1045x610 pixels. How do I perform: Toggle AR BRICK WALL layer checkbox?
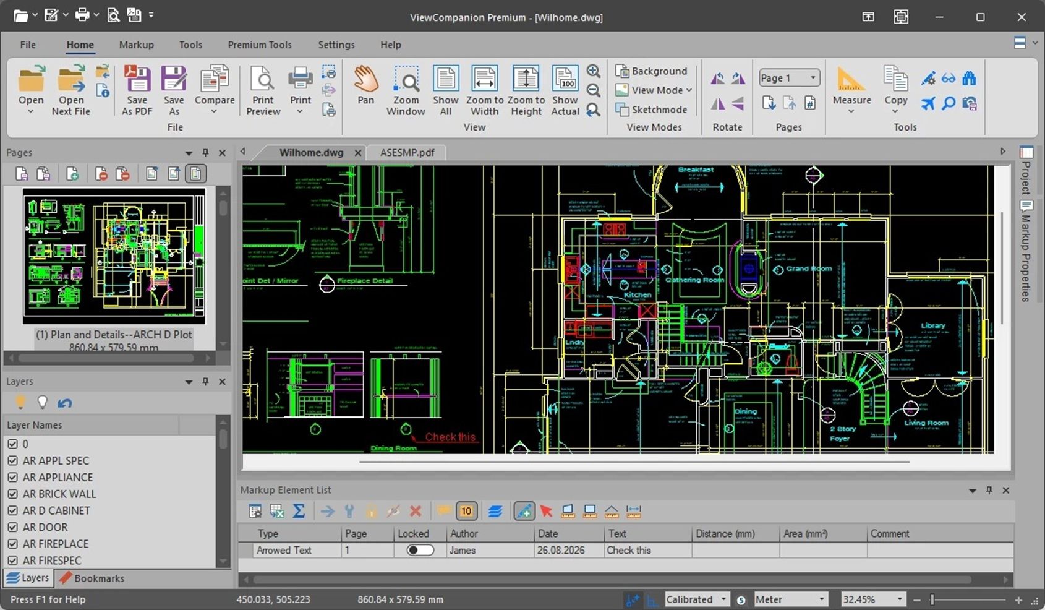pos(12,494)
